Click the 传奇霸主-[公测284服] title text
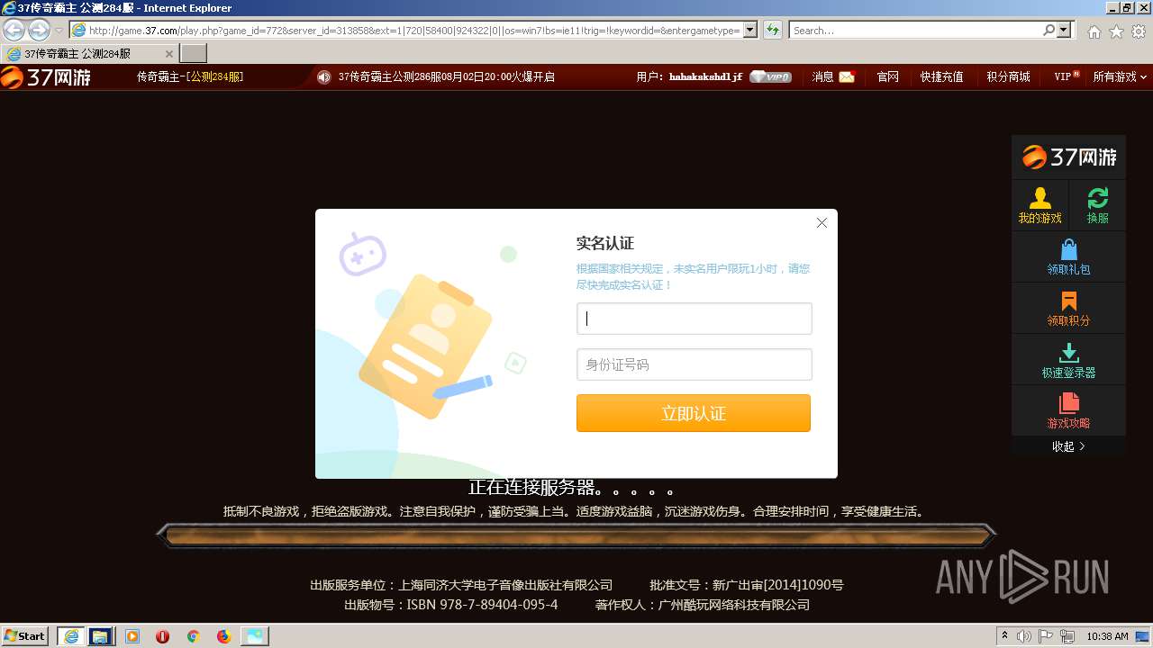This screenshot has height=648, width=1153. (190, 77)
